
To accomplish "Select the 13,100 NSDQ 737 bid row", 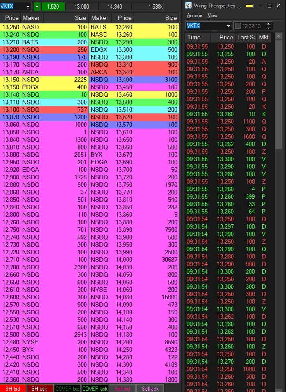I will click(x=44, y=109).
